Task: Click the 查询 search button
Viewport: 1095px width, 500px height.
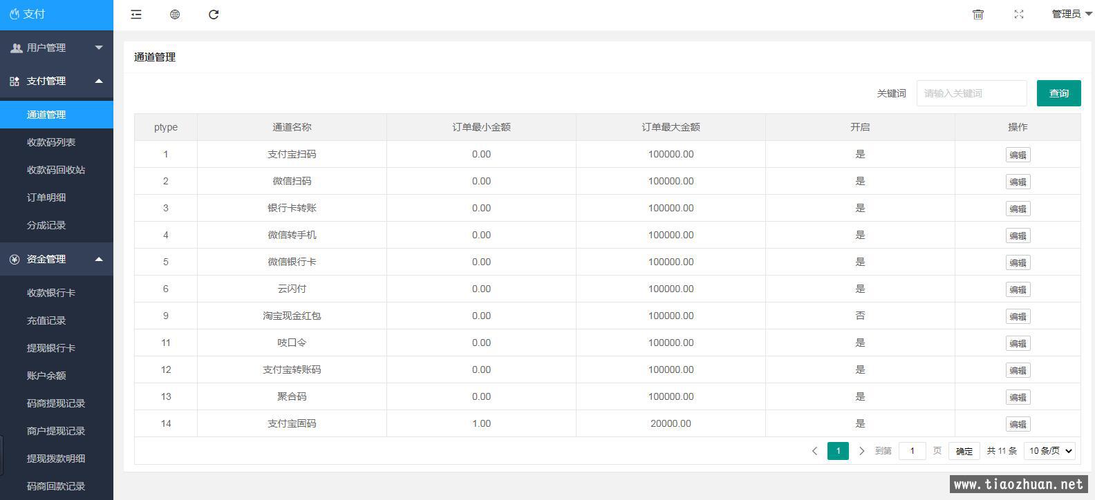Action: (1058, 93)
